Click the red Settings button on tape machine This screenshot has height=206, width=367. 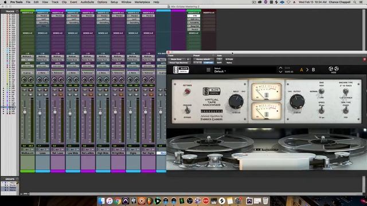(187, 92)
